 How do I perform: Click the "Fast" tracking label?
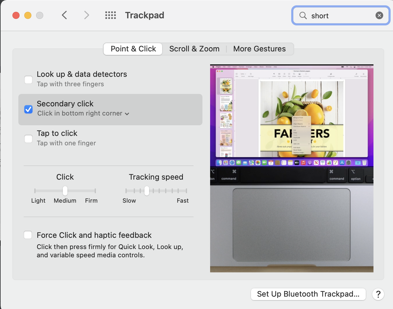click(183, 201)
